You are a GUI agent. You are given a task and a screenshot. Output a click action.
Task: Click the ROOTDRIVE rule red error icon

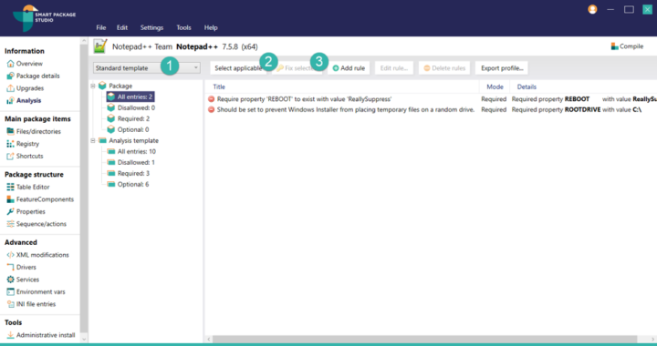tap(211, 109)
